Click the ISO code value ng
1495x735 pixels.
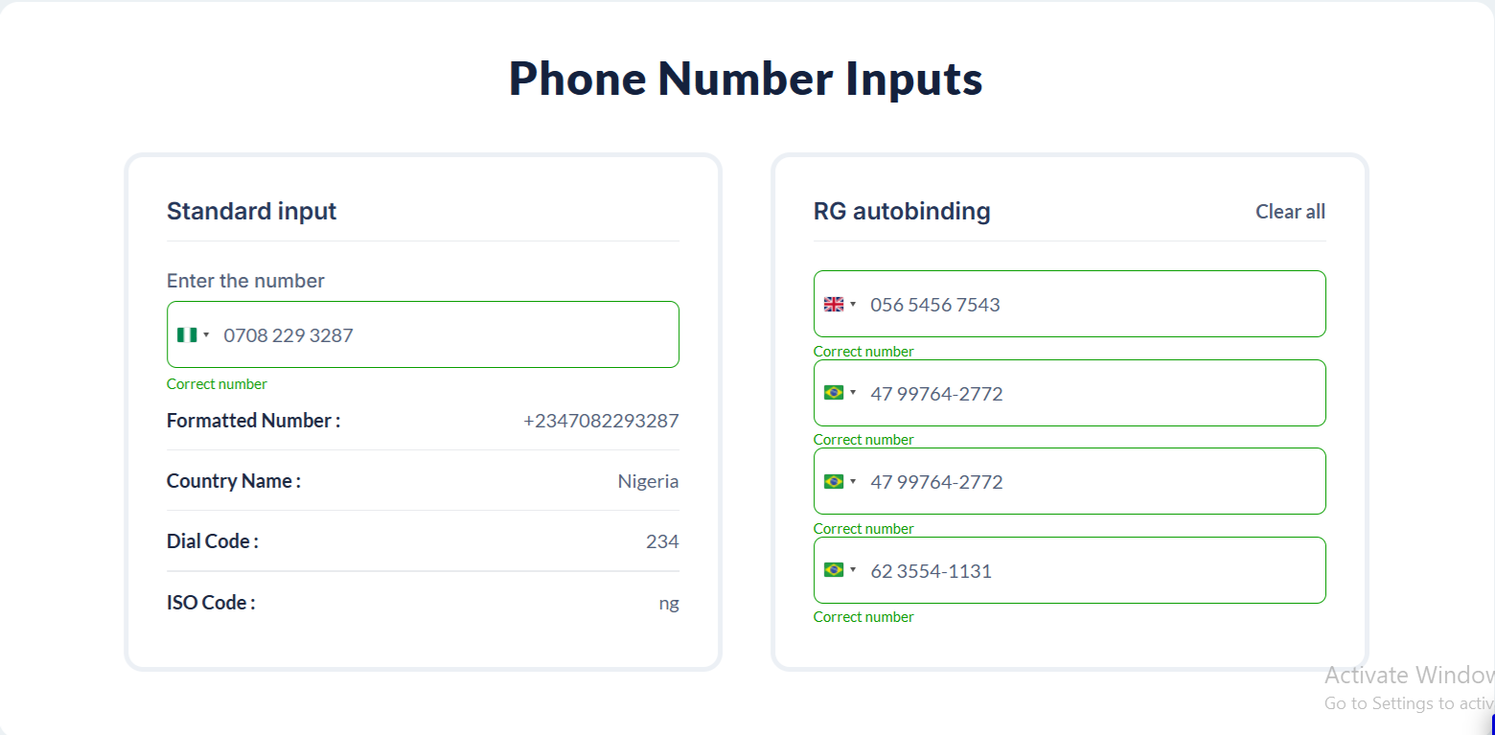point(669,603)
